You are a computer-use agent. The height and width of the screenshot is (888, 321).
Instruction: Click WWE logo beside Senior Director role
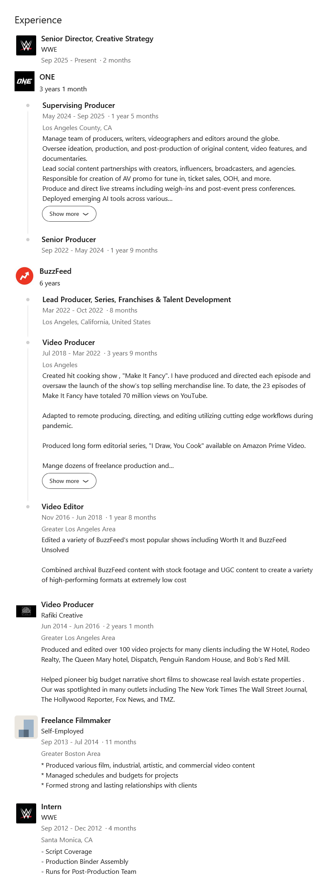(x=26, y=45)
